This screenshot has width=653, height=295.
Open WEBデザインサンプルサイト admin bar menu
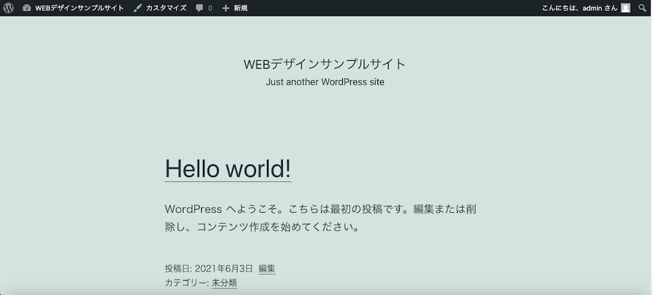79,8
